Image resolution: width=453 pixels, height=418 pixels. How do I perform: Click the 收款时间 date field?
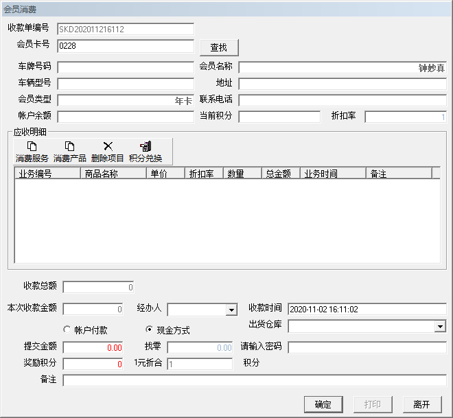click(x=367, y=310)
